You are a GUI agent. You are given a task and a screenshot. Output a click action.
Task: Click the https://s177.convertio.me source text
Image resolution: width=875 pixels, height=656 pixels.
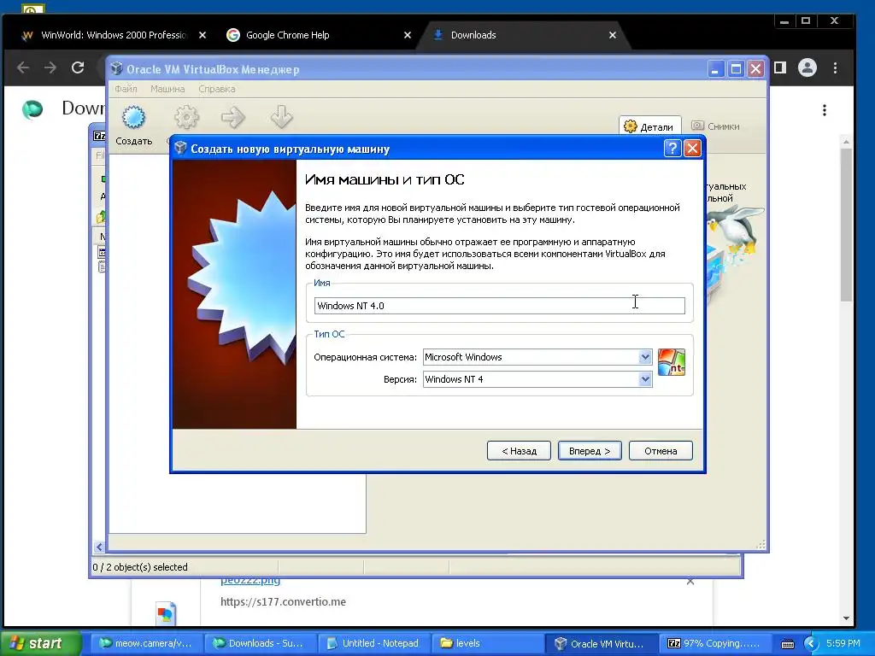(283, 602)
